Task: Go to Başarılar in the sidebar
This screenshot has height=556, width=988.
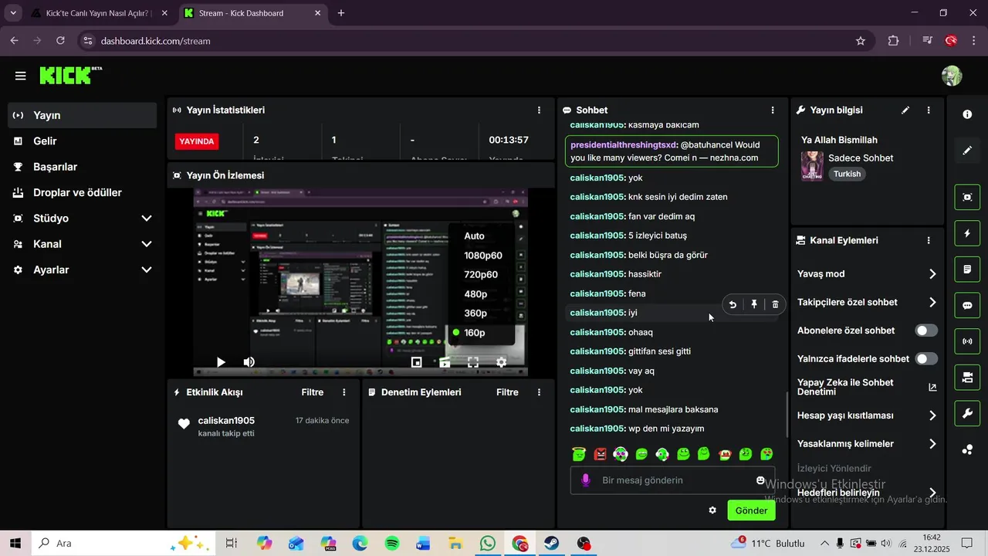Action: coord(83,167)
